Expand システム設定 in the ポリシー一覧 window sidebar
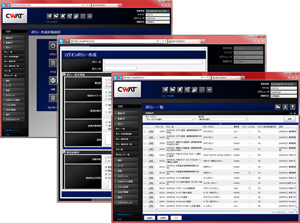This screenshot has height=223, width=300. pyautogui.click(x=126, y=186)
